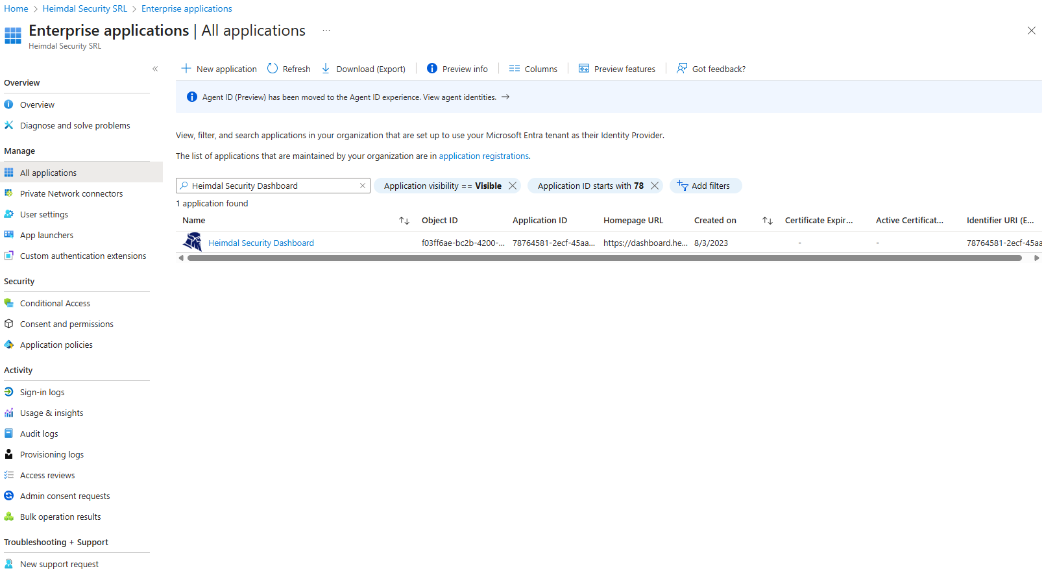Remove the Application visibility == Visible filter
This screenshot has height=573, width=1044.
click(513, 186)
